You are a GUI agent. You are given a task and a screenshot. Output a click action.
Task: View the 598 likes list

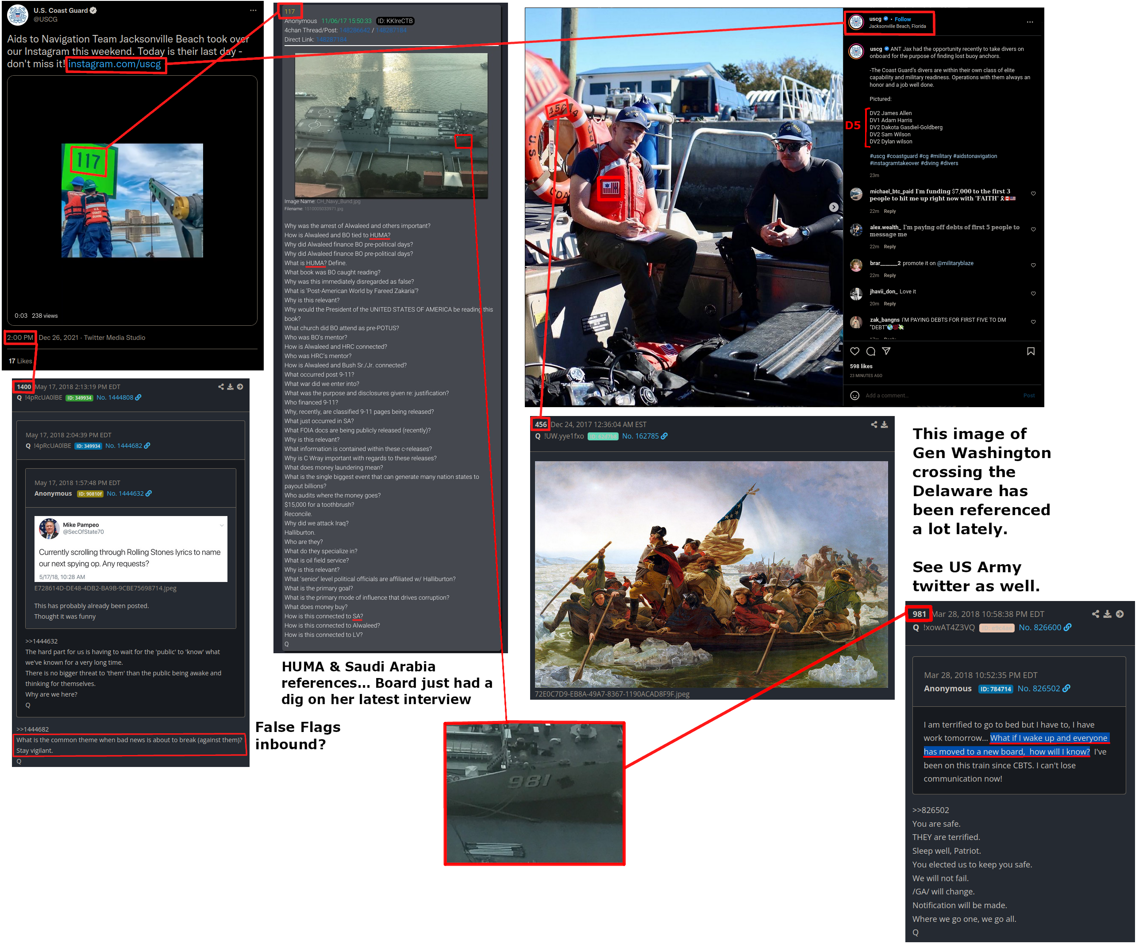[x=861, y=366]
